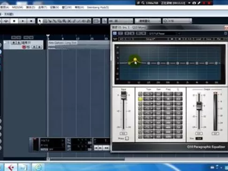This screenshot has width=228, height=171.
Task: Toggle the yellow band 2 enable button
Action: click(x=140, y=99)
